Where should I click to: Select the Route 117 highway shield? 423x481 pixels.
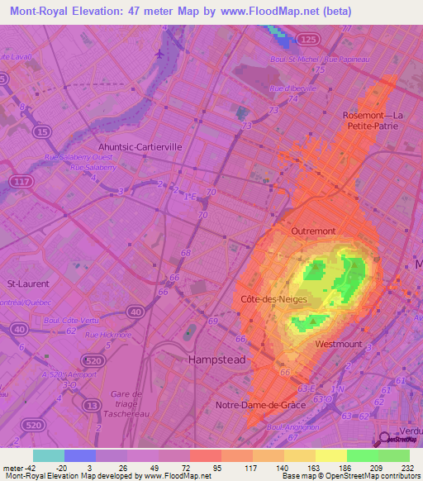(21, 182)
